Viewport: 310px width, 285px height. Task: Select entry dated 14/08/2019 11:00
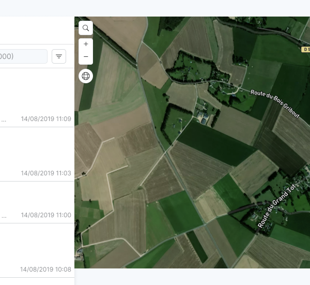tap(37, 202)
